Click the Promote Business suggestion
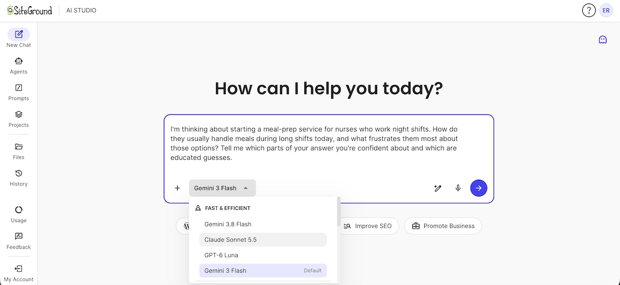 click(443, 226)
